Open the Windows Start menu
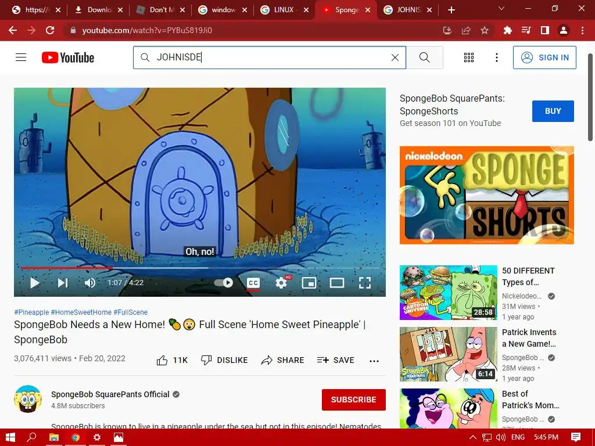Viewport: 595px width, 446px height. click(10, 437)
